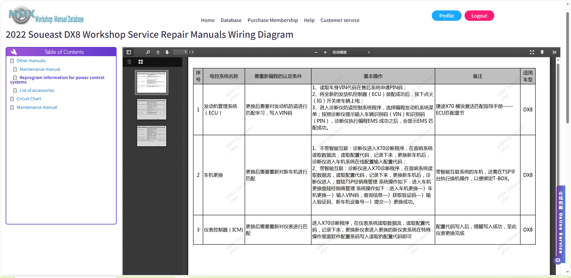Select the first page thumbnail
The width and height of the screenshot is (571, 278).
click(x=152, y=82)
